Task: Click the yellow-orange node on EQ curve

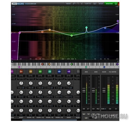Action: pyautogui.click(x=50, y=30)
